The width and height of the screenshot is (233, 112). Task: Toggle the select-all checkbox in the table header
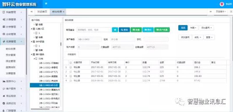pos(70,63)
